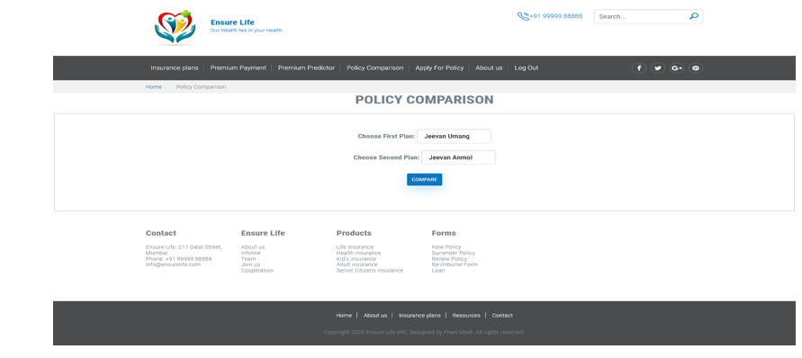Click the Ensure Life heart logo
The width and height of the screenshot is (802, 358).
click(175, 27)
